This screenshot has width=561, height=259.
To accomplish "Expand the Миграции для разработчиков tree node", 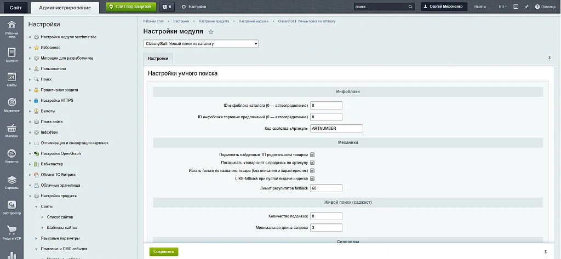I will tap(31, 58).
